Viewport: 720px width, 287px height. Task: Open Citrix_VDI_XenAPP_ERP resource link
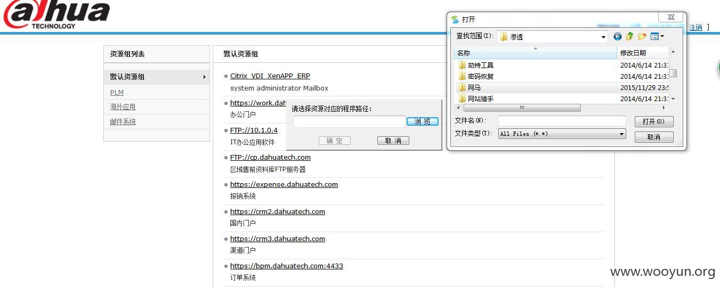pos(270,76)
